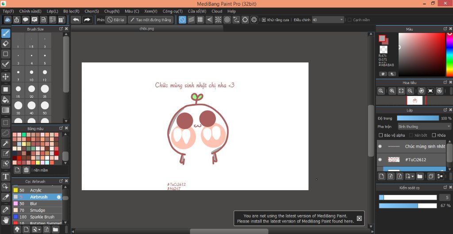Close the update notification popup

[x=359, y=219]
